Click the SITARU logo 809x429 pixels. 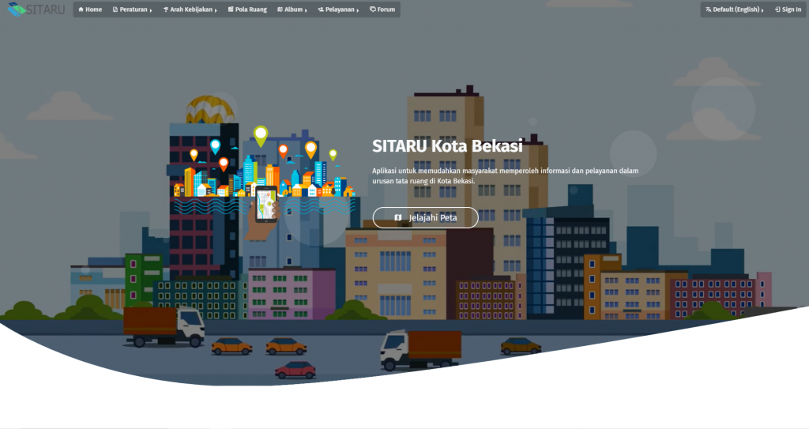click(x=36, y=9)
